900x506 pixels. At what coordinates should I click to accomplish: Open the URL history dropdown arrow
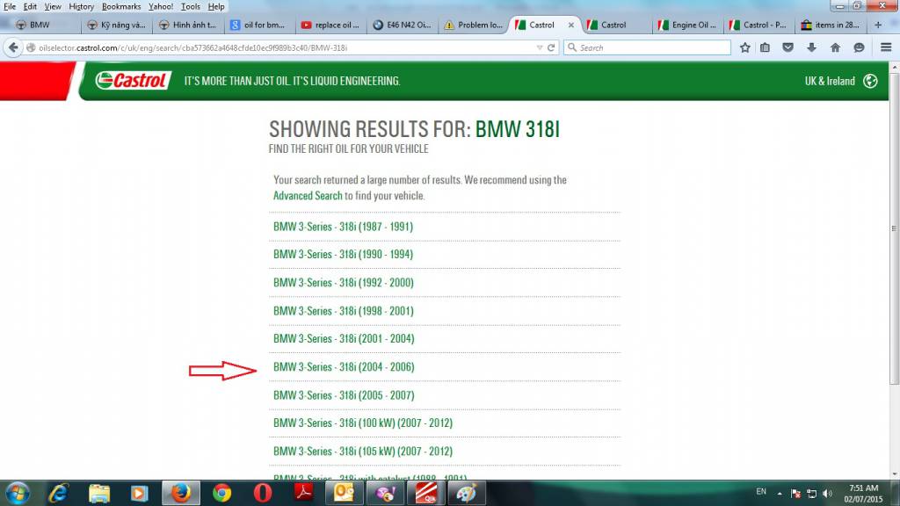(540, 47)
